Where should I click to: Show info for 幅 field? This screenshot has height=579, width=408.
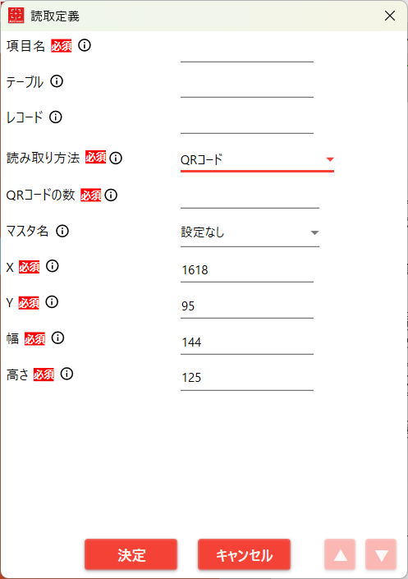58,338
